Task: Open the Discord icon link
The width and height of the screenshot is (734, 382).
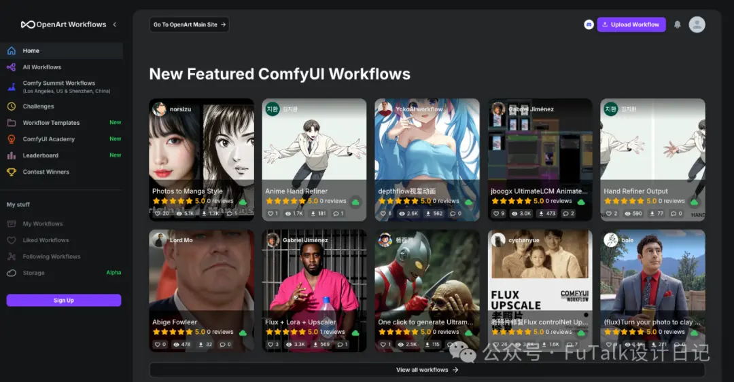Action: click(589, 24)
